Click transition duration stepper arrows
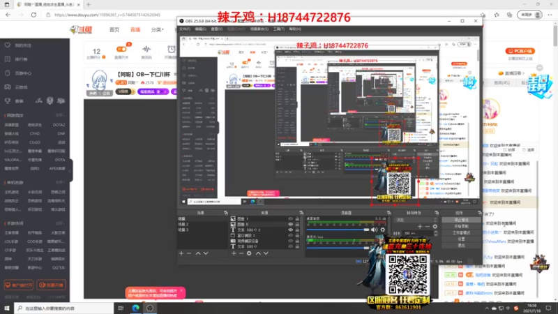Image resolution: width=558 pixels, height=314 pixels. tap(435, 233)
